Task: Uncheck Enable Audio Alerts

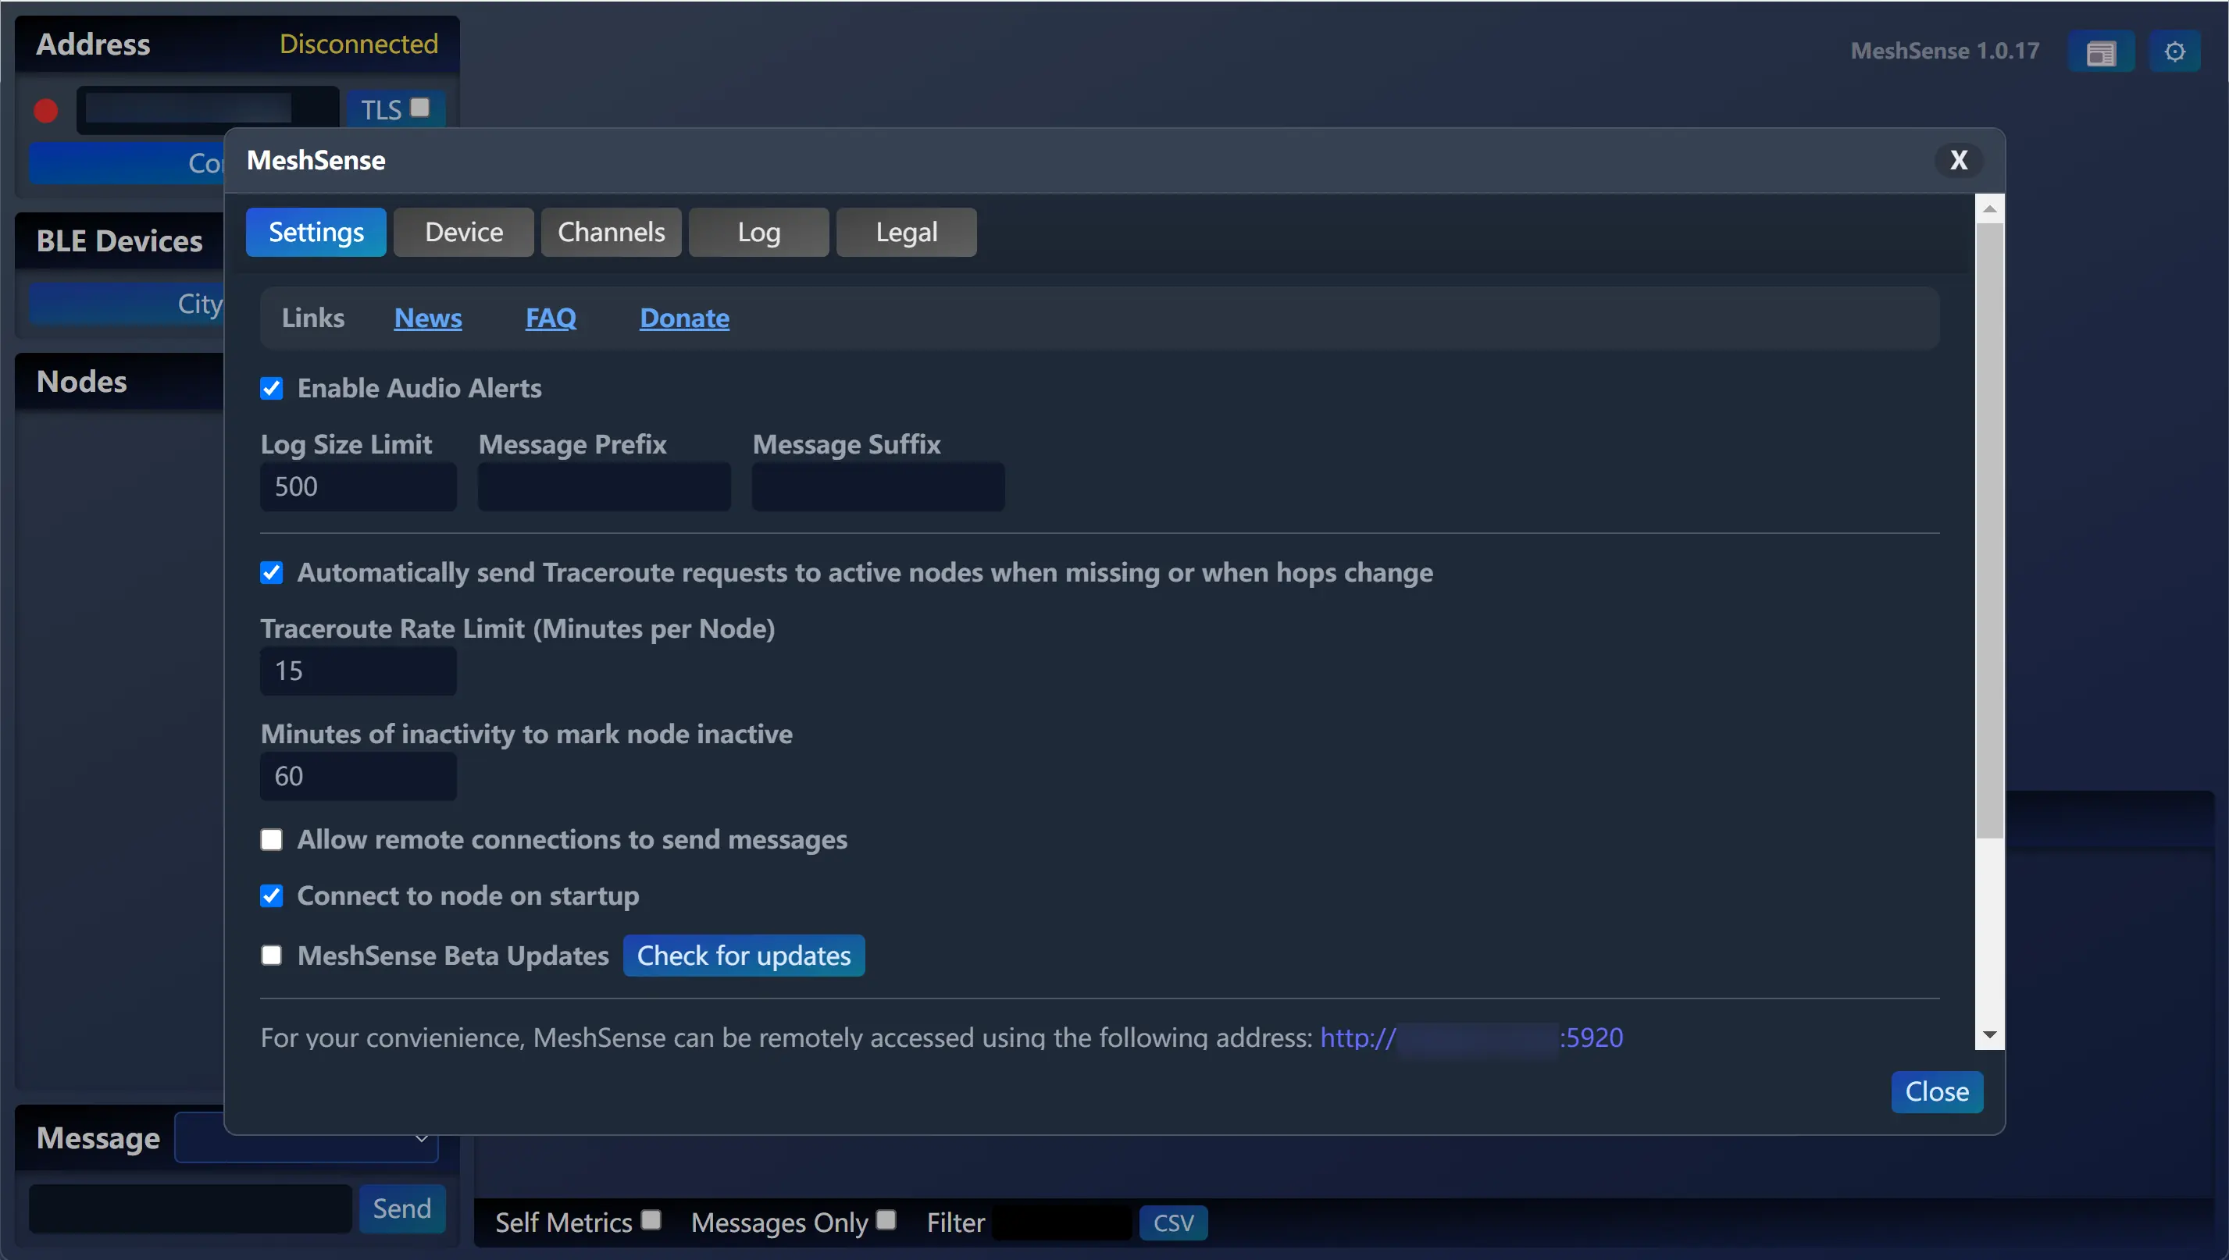Action: [x=271, y=388]
